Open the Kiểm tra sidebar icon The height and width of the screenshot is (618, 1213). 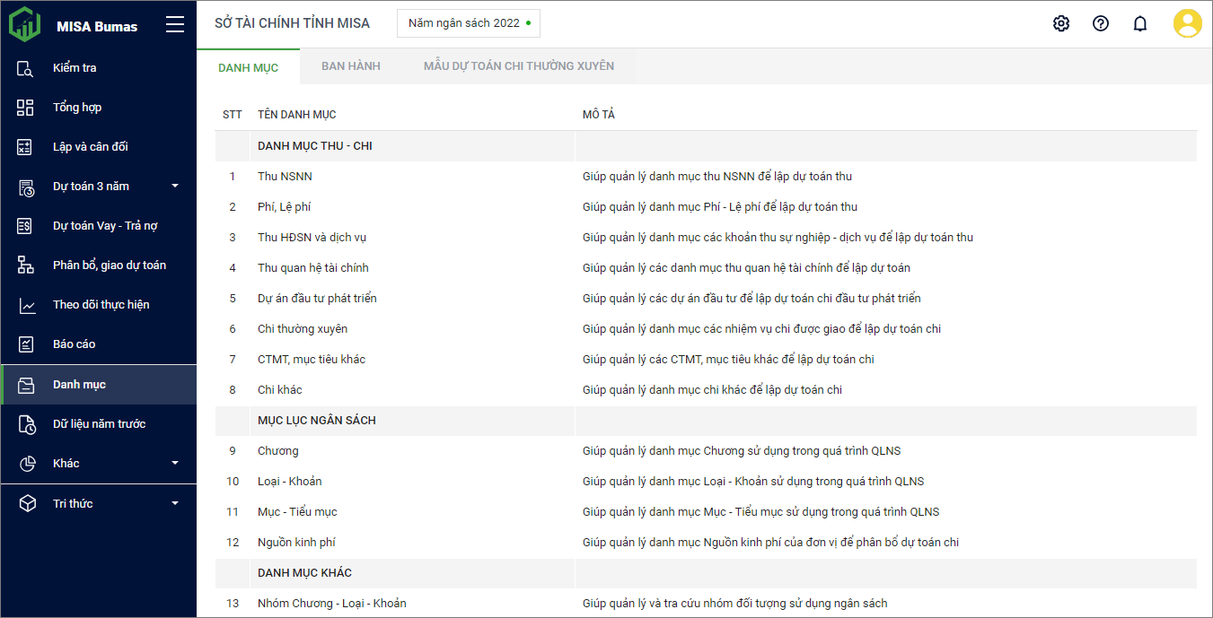click(26, 68)
